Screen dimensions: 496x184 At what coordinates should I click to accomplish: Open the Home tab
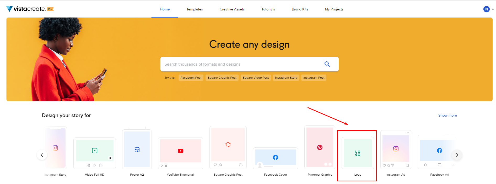[165, 9]
